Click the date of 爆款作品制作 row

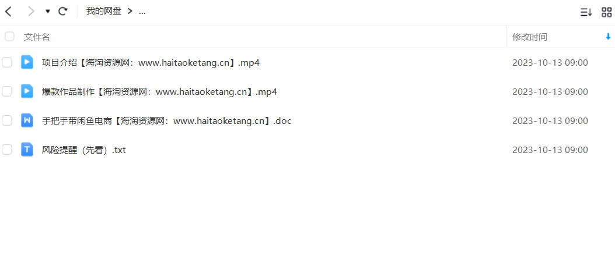coord(550,92)
